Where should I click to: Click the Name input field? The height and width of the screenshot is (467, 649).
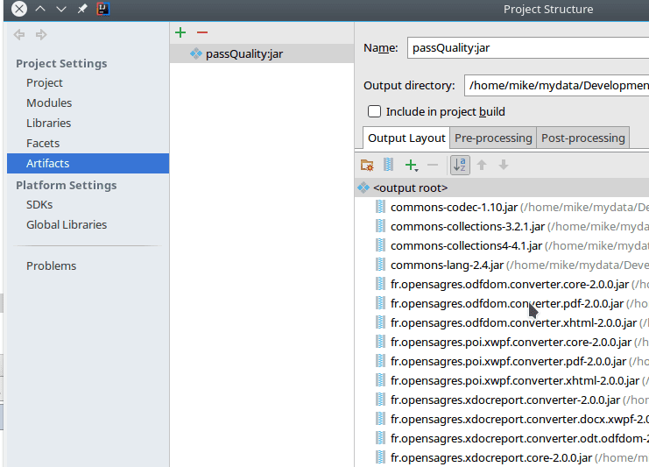[x=526, y=48]
